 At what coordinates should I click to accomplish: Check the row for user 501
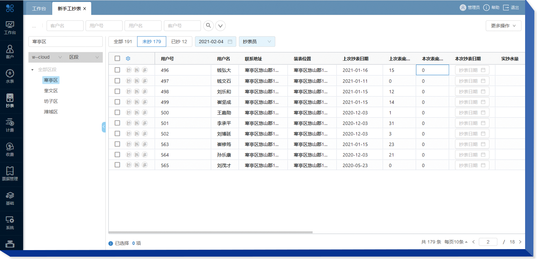point(117,123)
